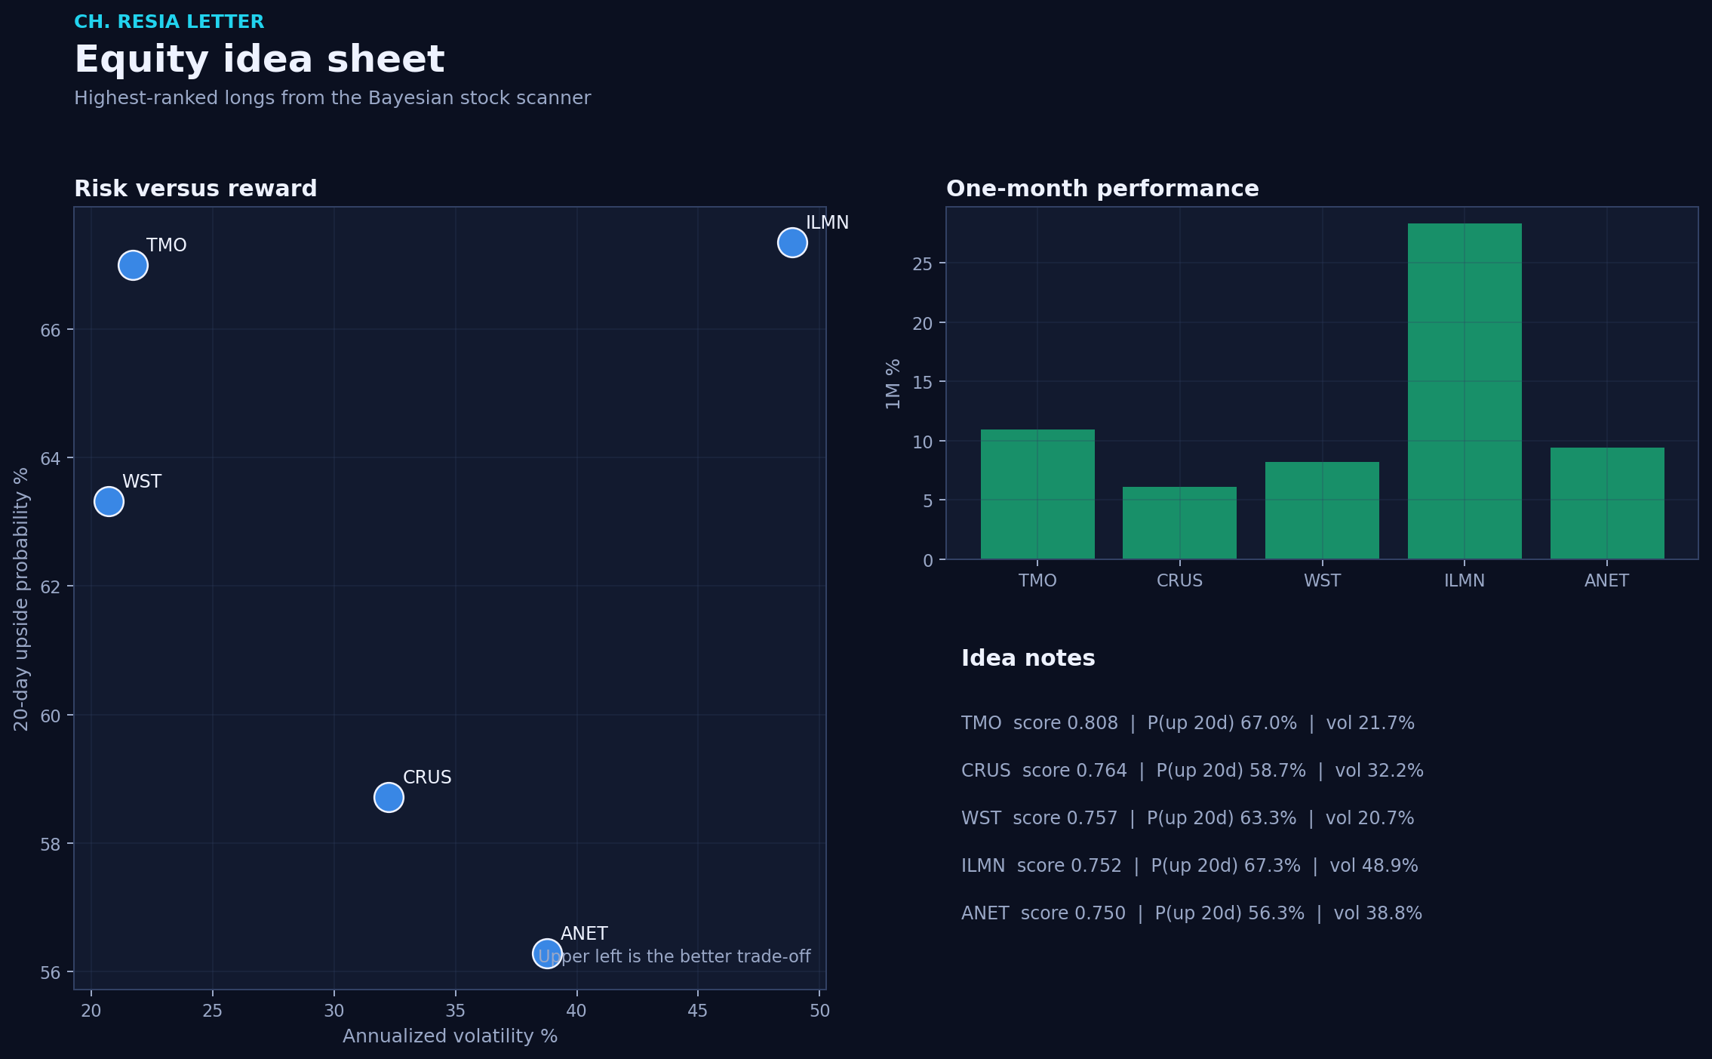
Task: Click the 'Risk versus reward' chart title
Action: pyautogui.click(x=195, y=189)
